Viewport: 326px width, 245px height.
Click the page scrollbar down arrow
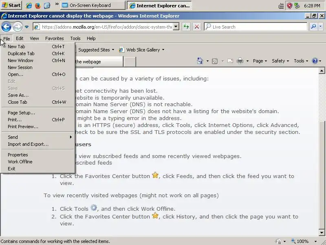(x=322, y=233)
